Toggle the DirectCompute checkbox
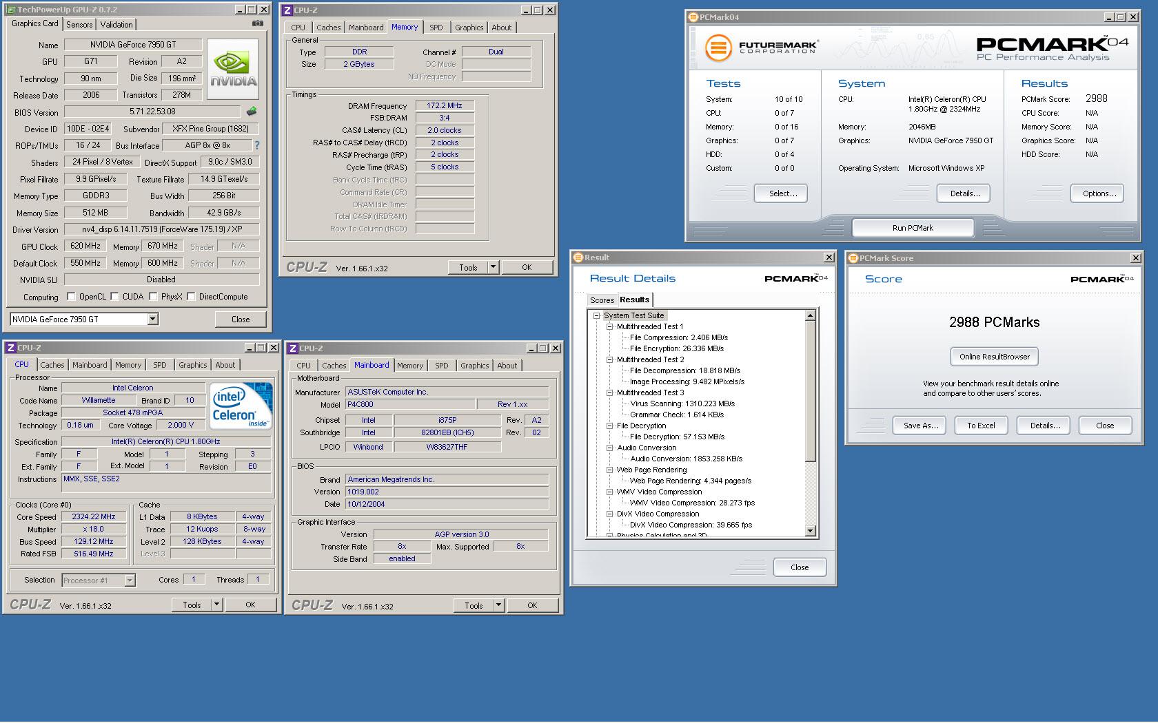This screenshot has height=723, width=1158. [192, 296]
